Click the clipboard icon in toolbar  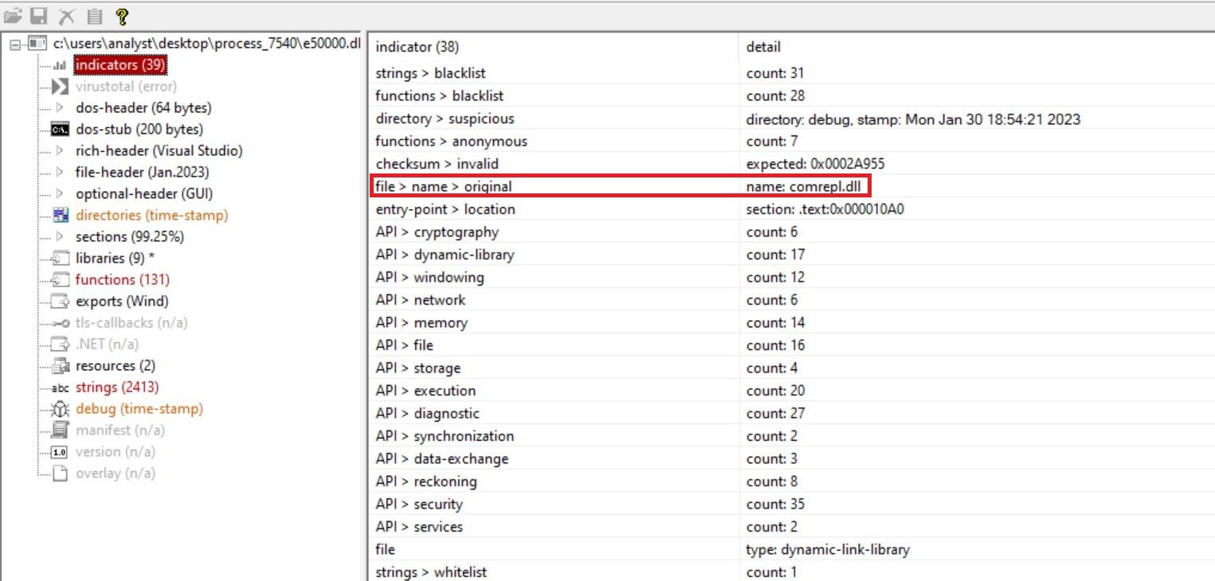pyautogui.click(x=94, y=16)
